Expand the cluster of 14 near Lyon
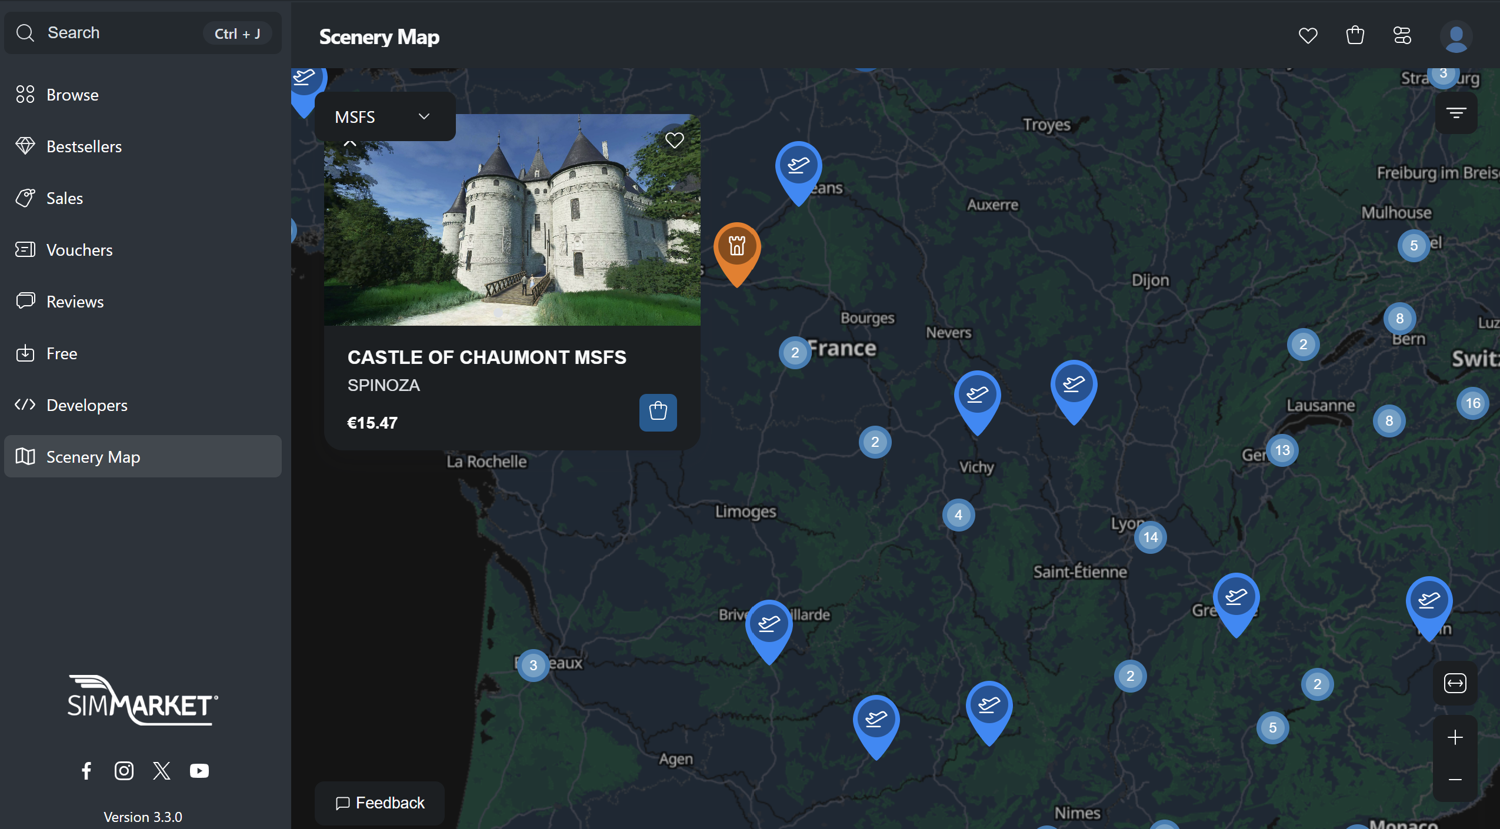1500x829 pixels. point(1150,537)
